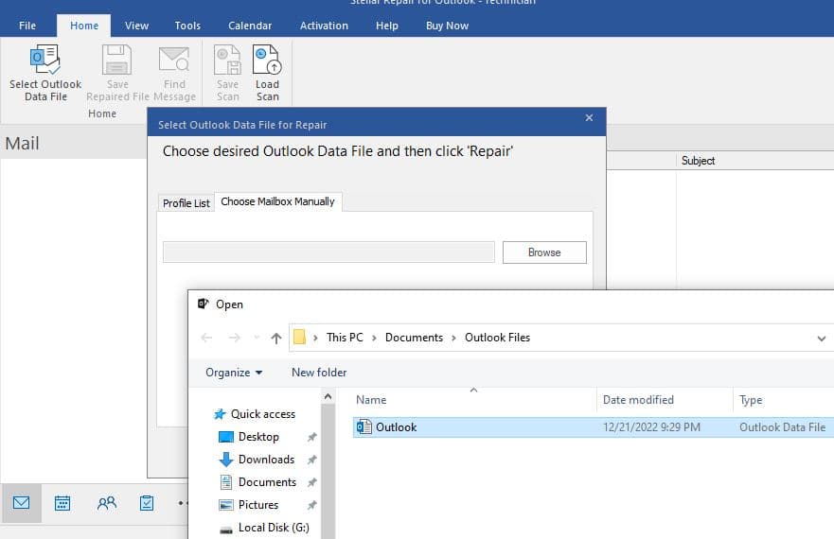Click the folder icon in the address bar
The width and height of the screenshot is (834, 539).
coord(299,337)
